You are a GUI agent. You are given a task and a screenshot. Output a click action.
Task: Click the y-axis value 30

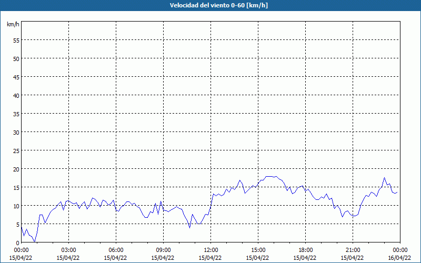coord(16,133)
